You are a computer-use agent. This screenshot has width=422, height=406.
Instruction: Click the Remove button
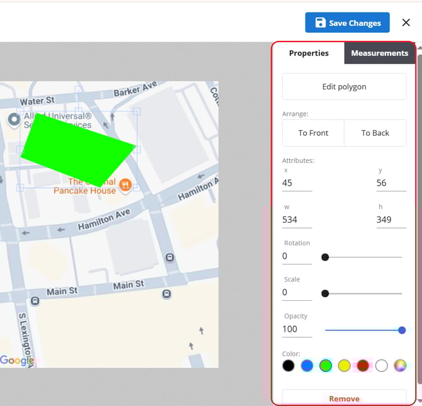[344, 398]
